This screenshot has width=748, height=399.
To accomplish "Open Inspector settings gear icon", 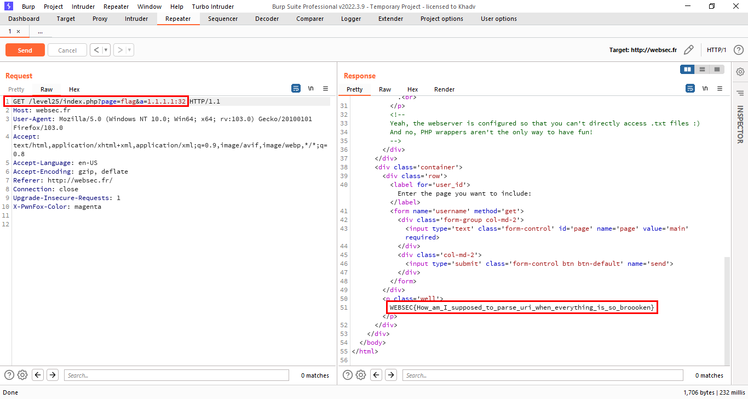I will (740, 72).
